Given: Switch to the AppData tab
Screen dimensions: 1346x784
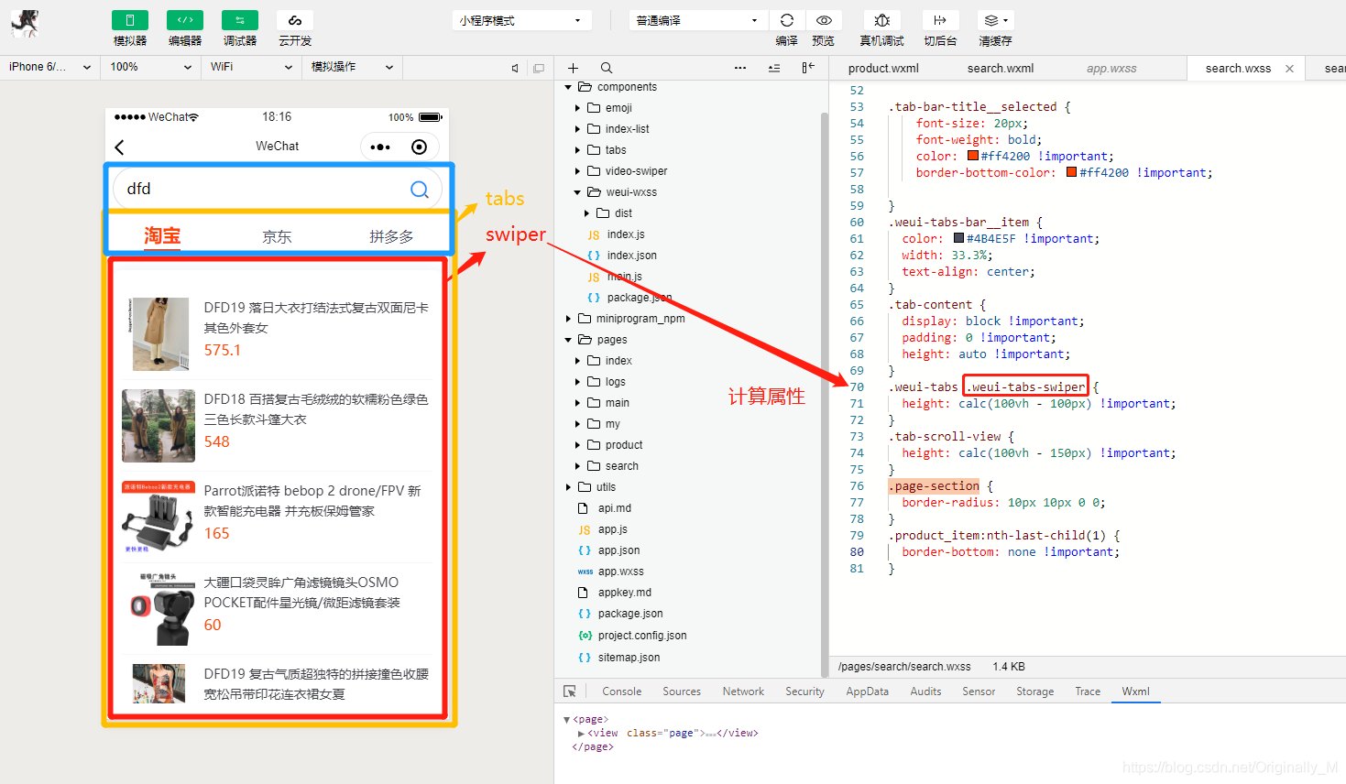Looking at the screenshot, I should [x=867, y=691].
